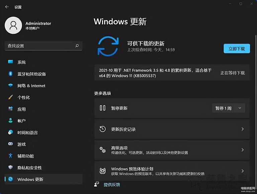
Task: Click the 隐私和安全性 shield icon
Action: coord(10,168)
